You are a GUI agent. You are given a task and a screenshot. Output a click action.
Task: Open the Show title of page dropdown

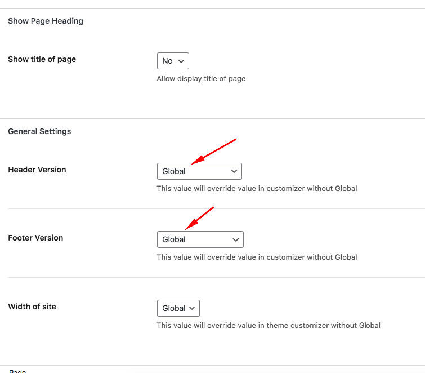tap(173, 61)
